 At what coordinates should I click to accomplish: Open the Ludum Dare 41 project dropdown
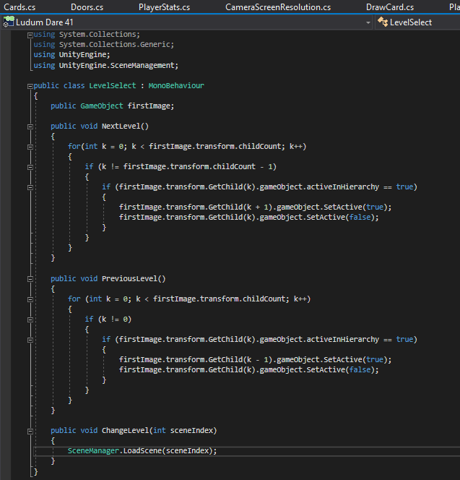pos(187,22)
